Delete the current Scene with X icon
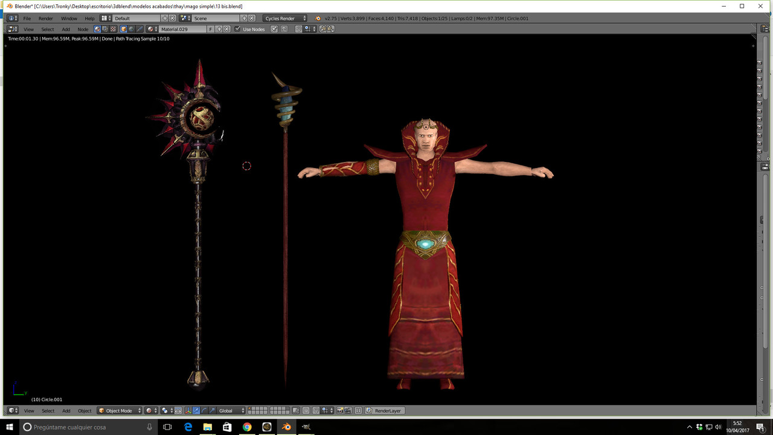Screen dimensions: 773x435 pyautogui.click(x=252, y=18)
